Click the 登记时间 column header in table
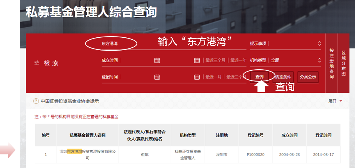 pyautogui.click(x=323, y=135)
